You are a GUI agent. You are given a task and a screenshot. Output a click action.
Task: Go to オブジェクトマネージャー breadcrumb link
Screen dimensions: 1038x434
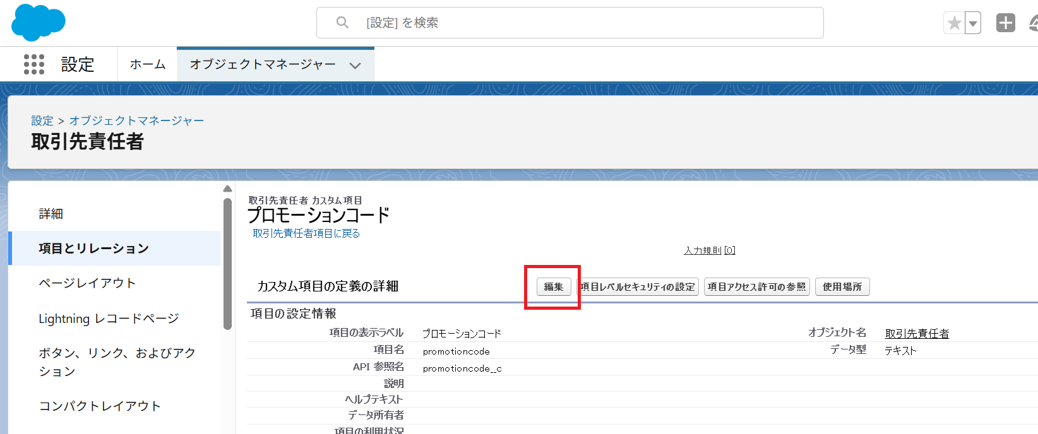pyautogui.click(x=136, y=120)
